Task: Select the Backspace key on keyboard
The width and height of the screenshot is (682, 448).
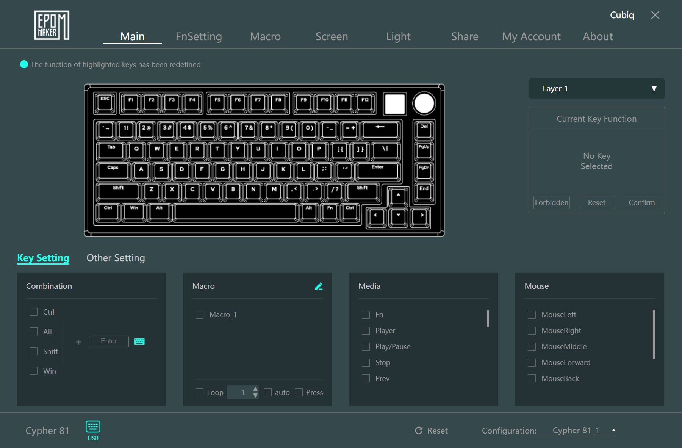Action: [x=380, y=131]
